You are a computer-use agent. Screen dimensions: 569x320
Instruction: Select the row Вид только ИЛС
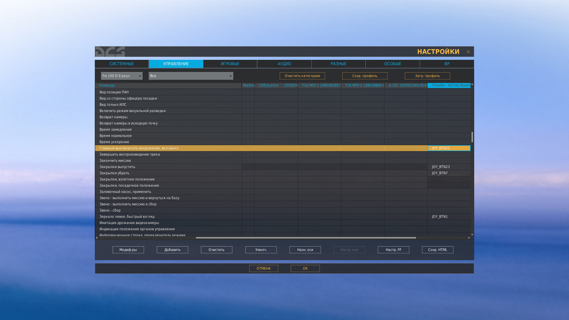pos(283,105)
